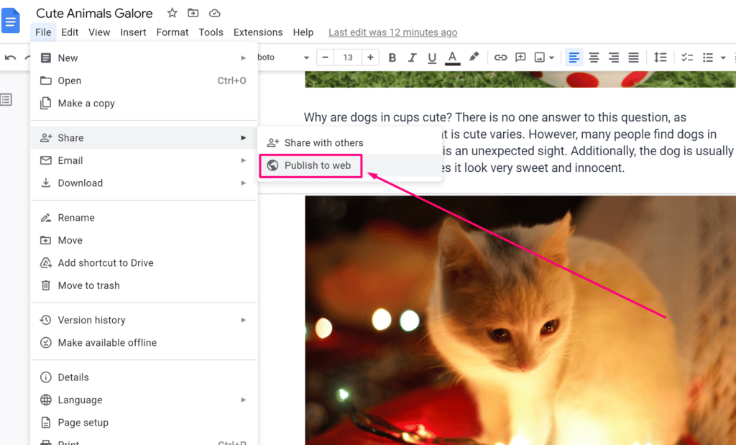Check the cloud document status icon
736x445 pixels.
(214, 13)
